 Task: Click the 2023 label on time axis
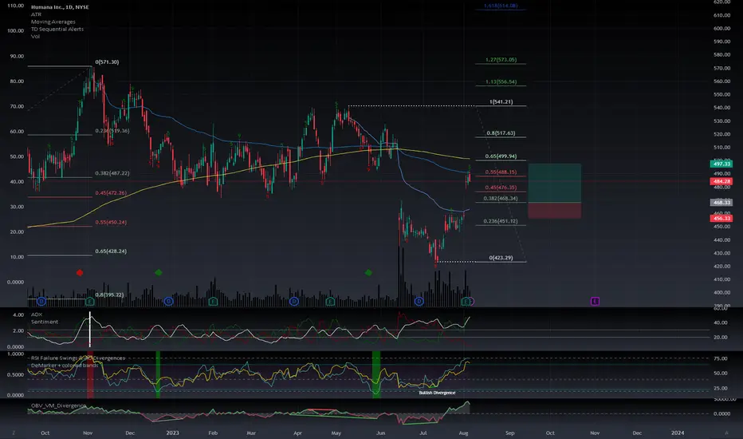pyautogui.click(x=172, y=433)
